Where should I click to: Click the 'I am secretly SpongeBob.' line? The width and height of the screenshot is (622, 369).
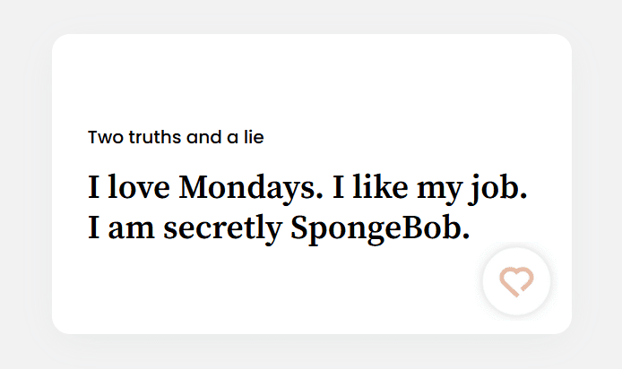279,228
